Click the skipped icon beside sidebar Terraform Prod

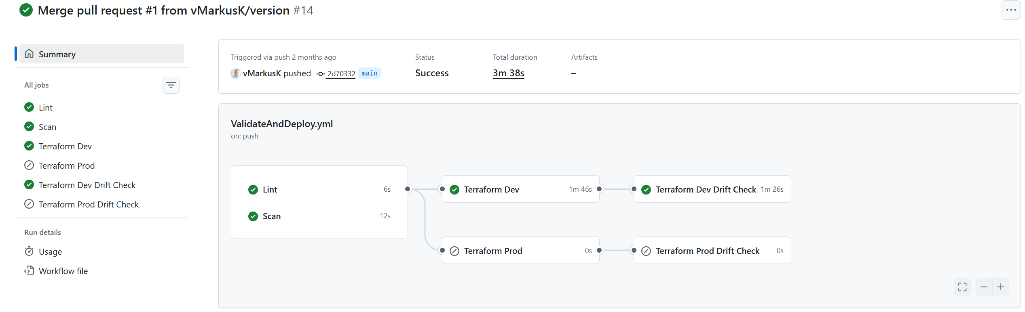(x=29, y=165)
